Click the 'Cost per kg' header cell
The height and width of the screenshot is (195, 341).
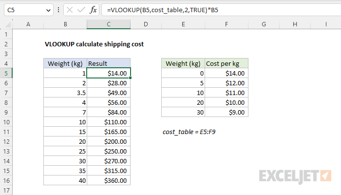[227, 63]
